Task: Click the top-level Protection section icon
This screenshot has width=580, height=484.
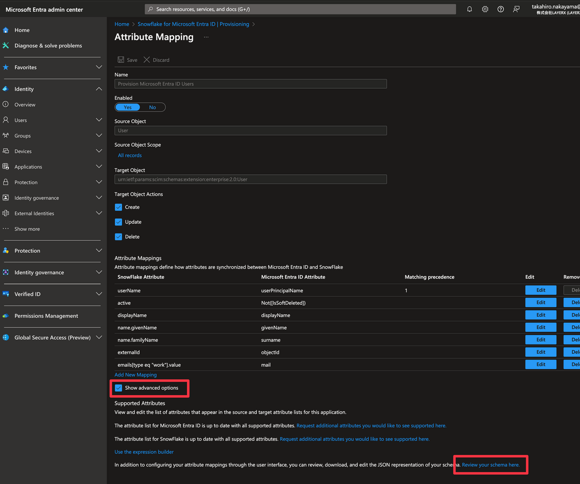Action: 6,250
